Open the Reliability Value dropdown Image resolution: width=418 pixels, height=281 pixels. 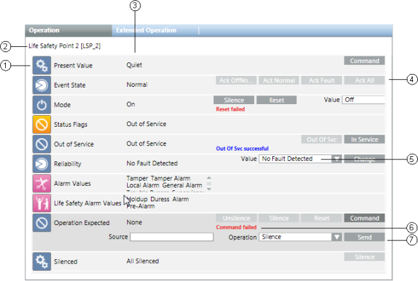click(335, 159)
